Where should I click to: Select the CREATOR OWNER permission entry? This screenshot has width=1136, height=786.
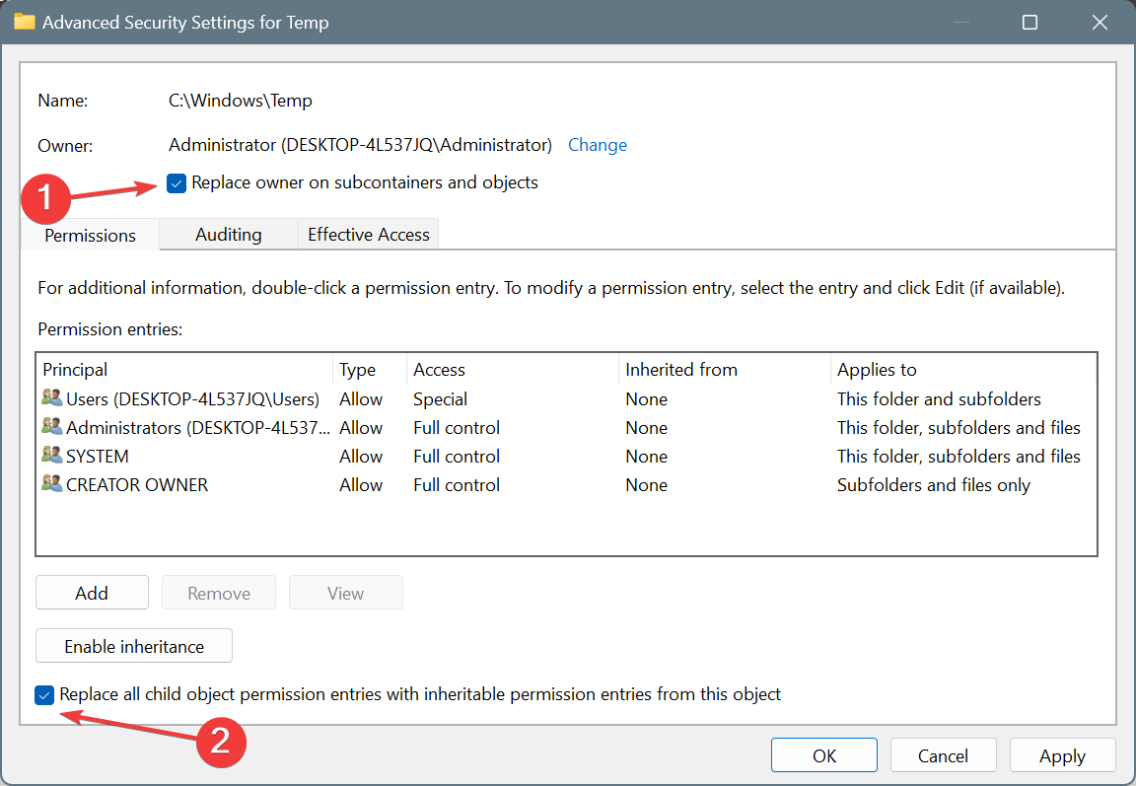566,484
